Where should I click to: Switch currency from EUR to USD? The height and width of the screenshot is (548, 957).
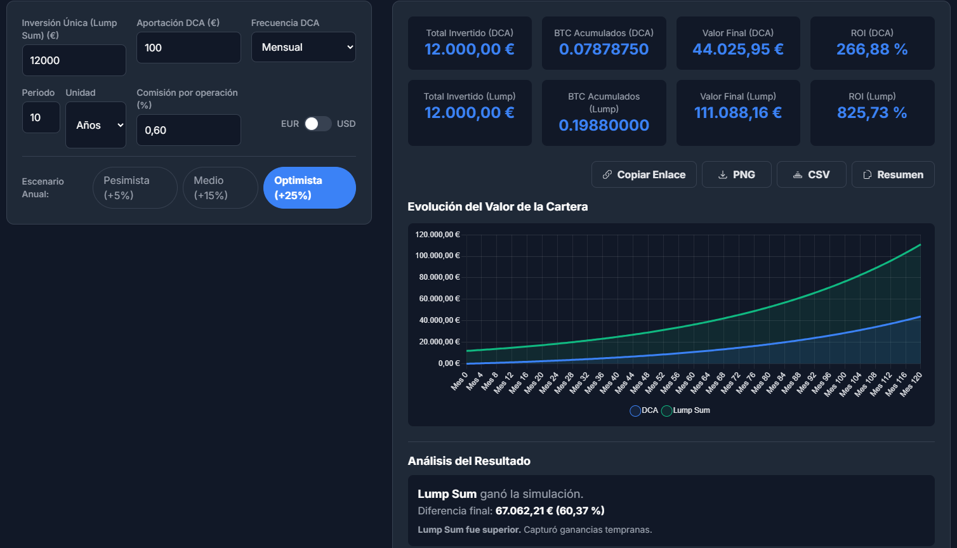coord(319,124)
